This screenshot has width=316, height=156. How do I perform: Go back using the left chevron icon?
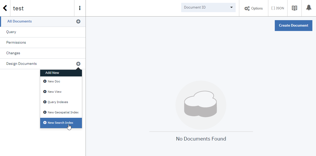point(5,8)
